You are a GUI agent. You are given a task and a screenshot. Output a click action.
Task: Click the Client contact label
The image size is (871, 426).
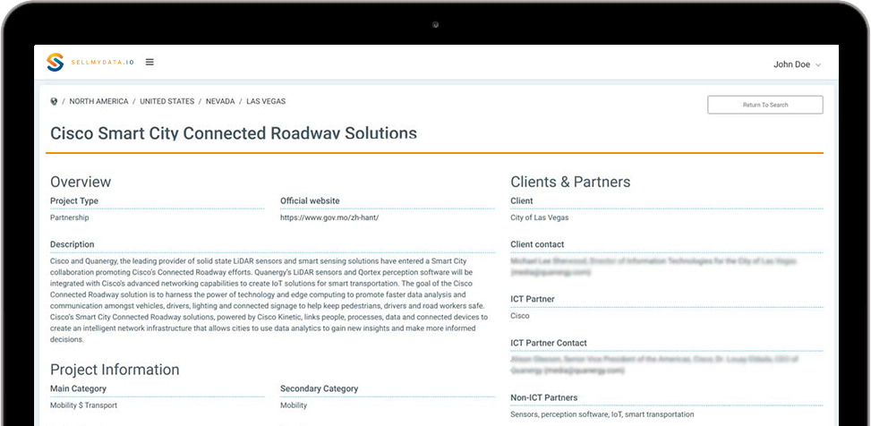click(x=537, y=244)
